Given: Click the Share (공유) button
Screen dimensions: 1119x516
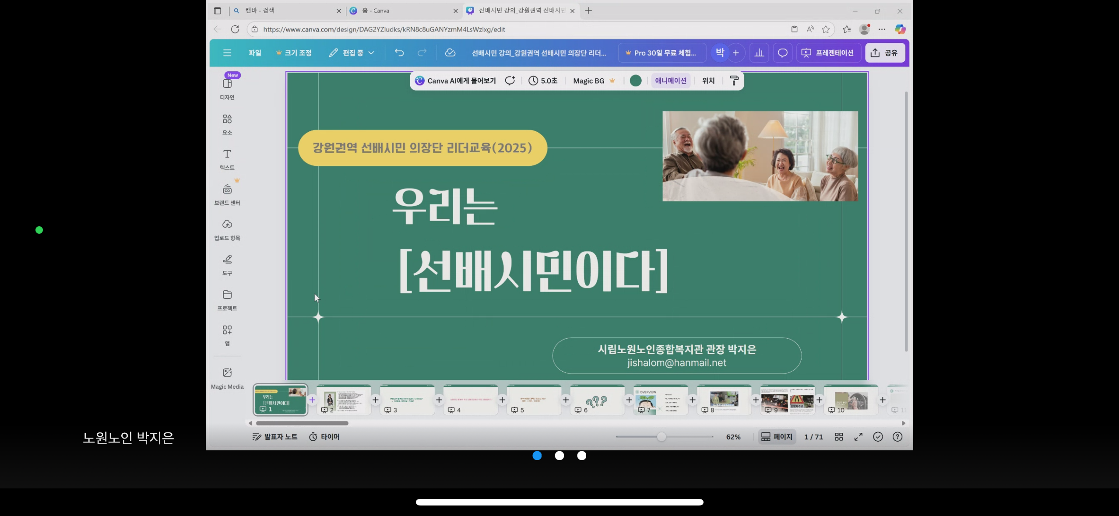Looking at the screenshot, I should point(884,53).
